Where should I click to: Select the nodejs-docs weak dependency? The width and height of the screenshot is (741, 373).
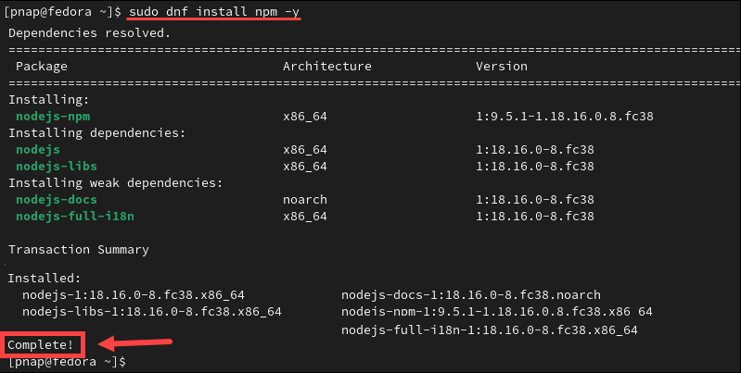click(x=57, y=200)
